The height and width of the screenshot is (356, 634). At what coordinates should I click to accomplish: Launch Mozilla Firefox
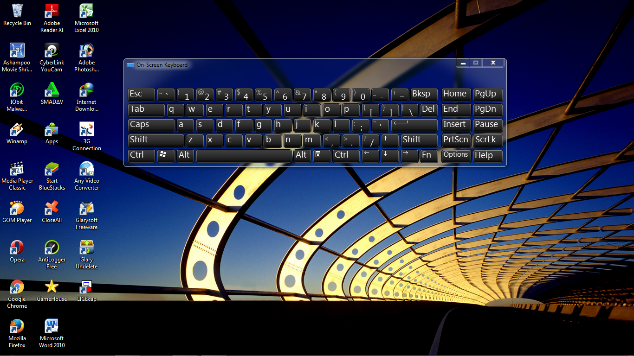(17, 328)
